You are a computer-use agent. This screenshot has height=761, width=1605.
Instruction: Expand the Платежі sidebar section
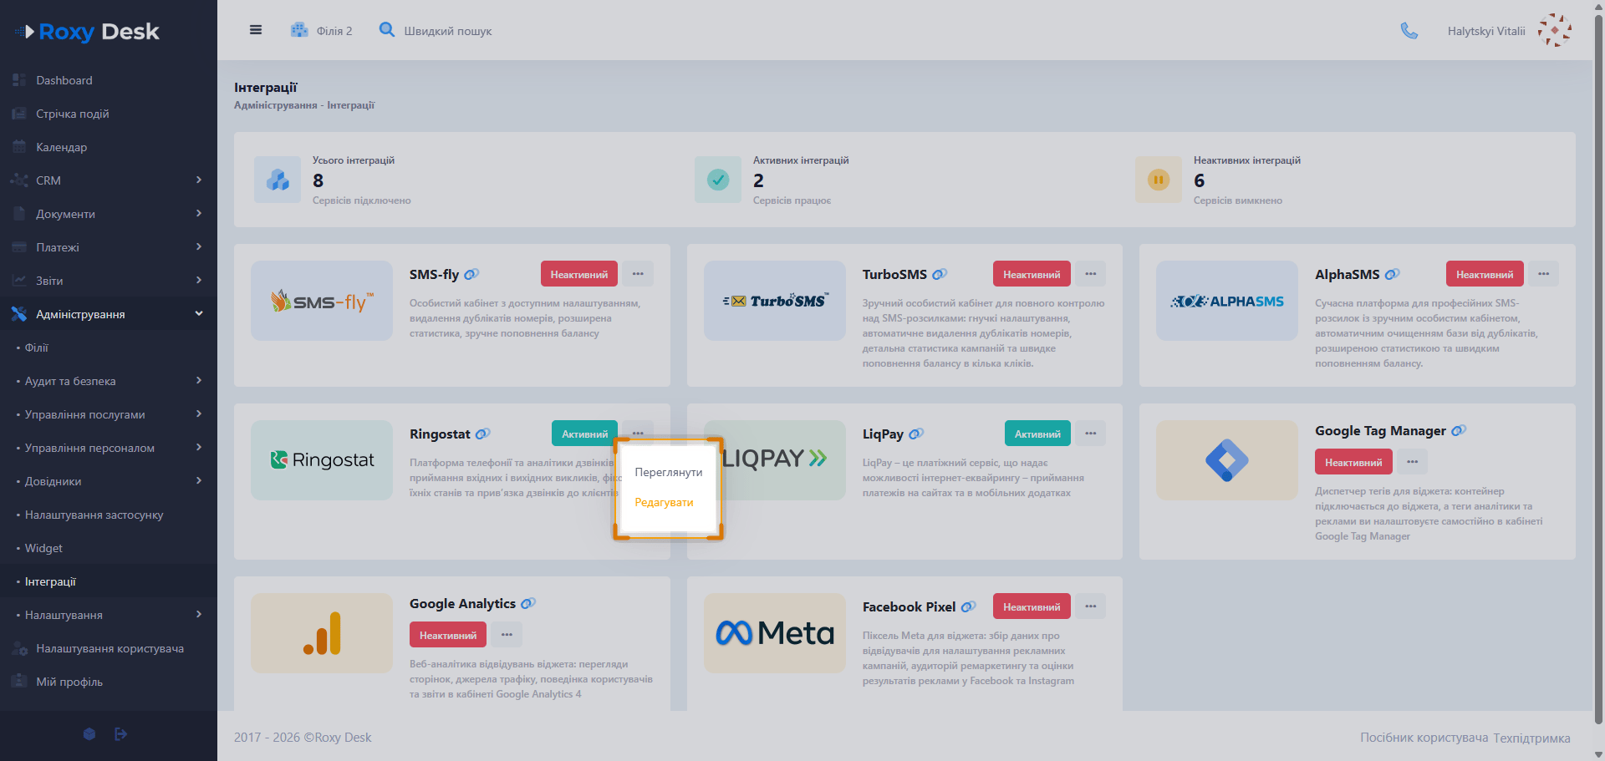tap(109, 247)
